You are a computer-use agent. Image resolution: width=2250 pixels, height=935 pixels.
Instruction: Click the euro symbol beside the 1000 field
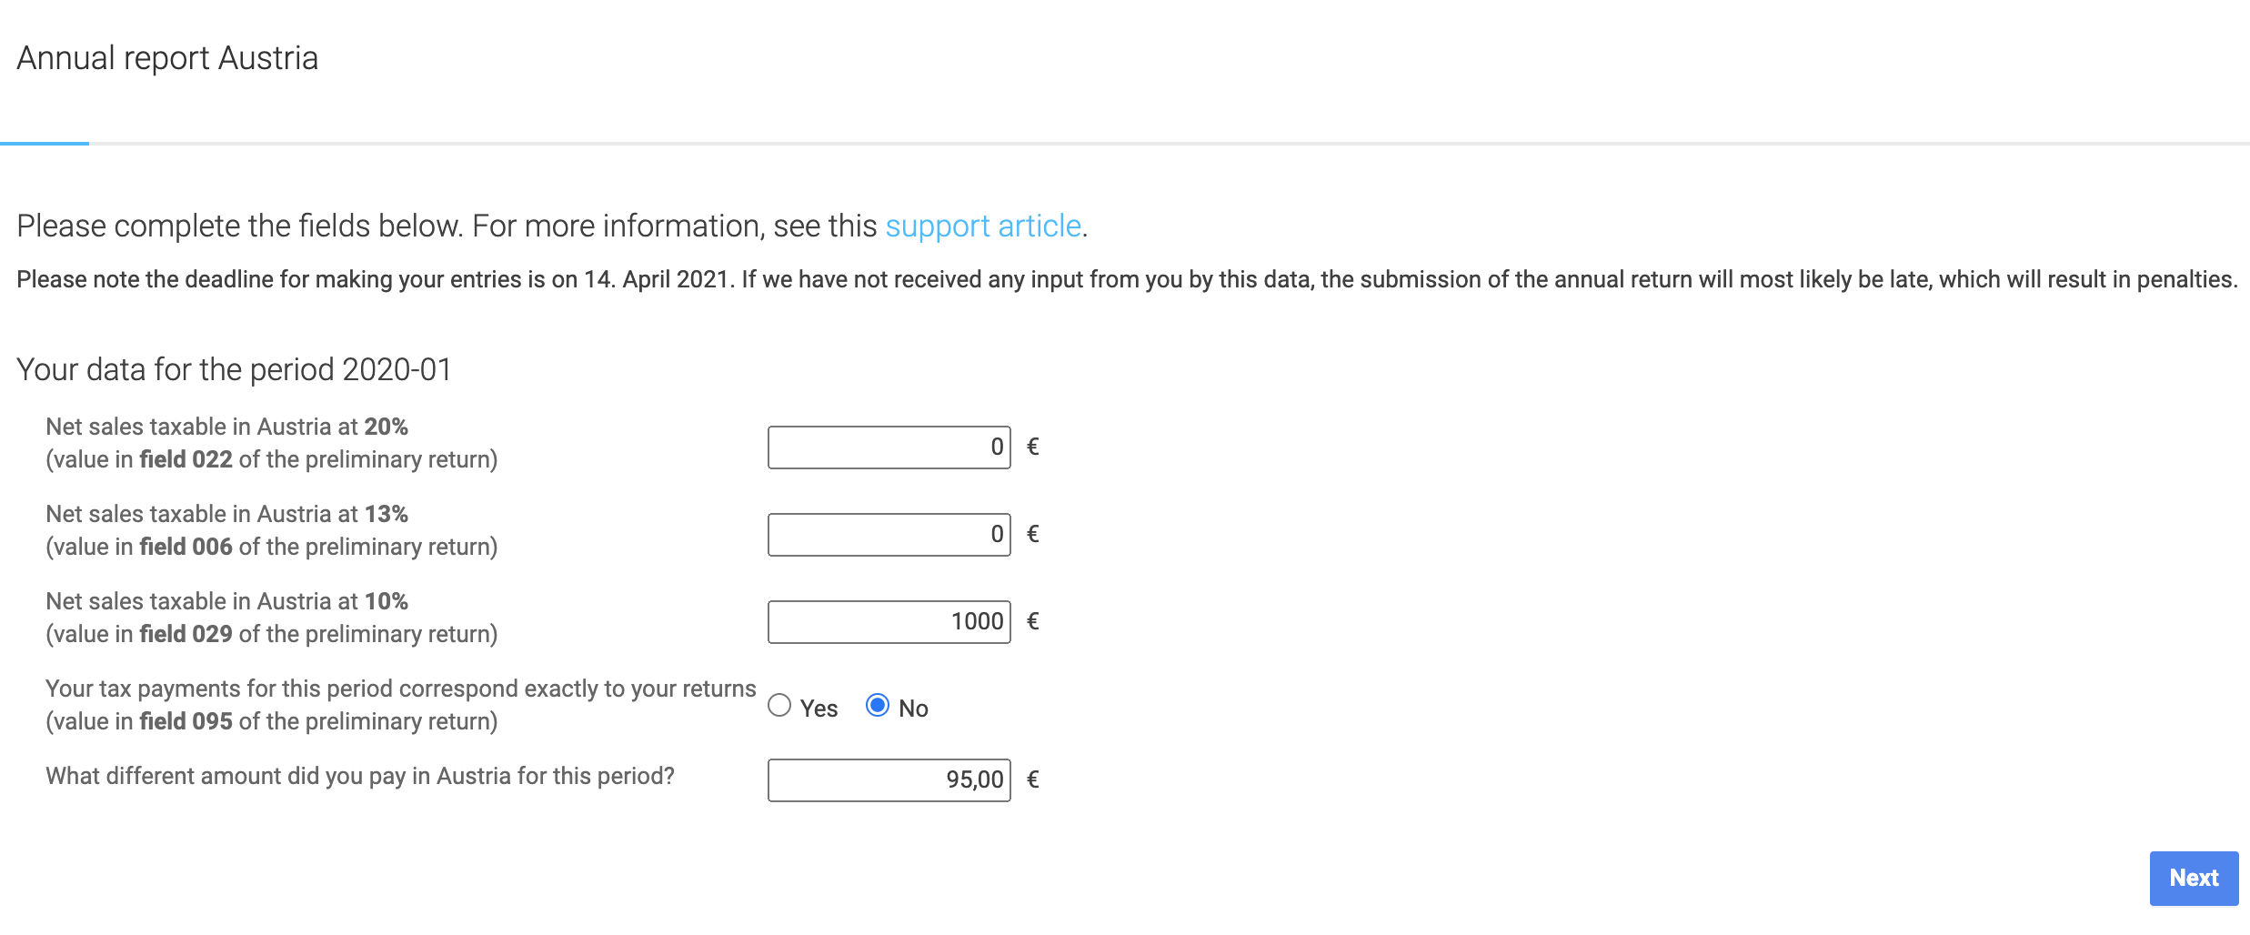pyautogui.click(x=1033, y=621)
